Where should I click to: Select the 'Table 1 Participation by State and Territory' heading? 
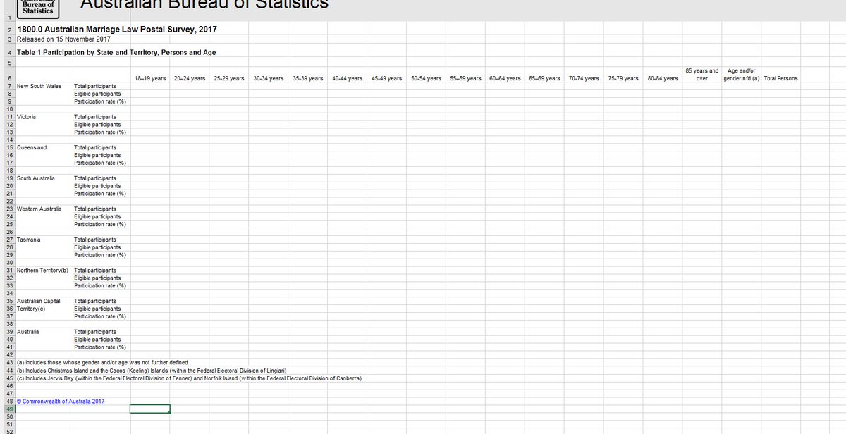click(x=116, y=53)
